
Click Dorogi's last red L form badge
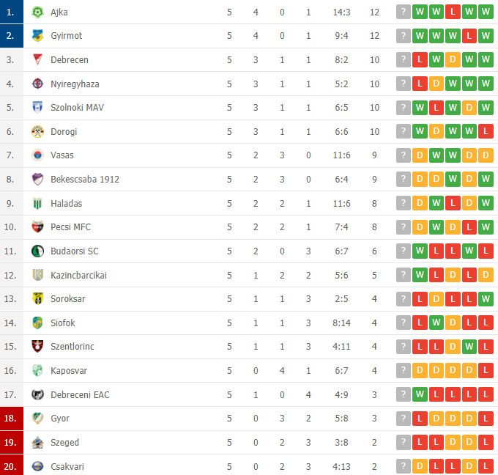(x=486, y=131)
